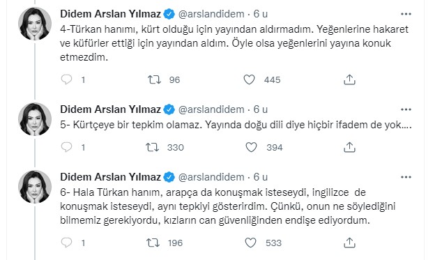This screenshot has width=442, height=260.
Task: Open @arslandidem handle on the second tweet
Action: [211, 109]
